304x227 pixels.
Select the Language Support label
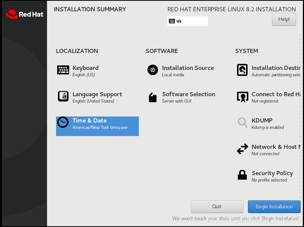[97, 94]
